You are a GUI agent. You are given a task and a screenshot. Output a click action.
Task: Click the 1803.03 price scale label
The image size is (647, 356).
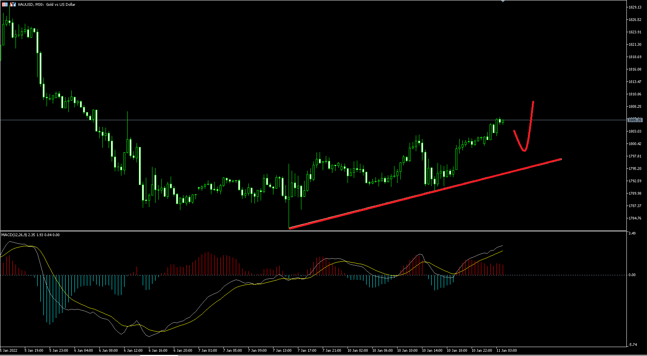pyautogui.click(x=635, y=131)
